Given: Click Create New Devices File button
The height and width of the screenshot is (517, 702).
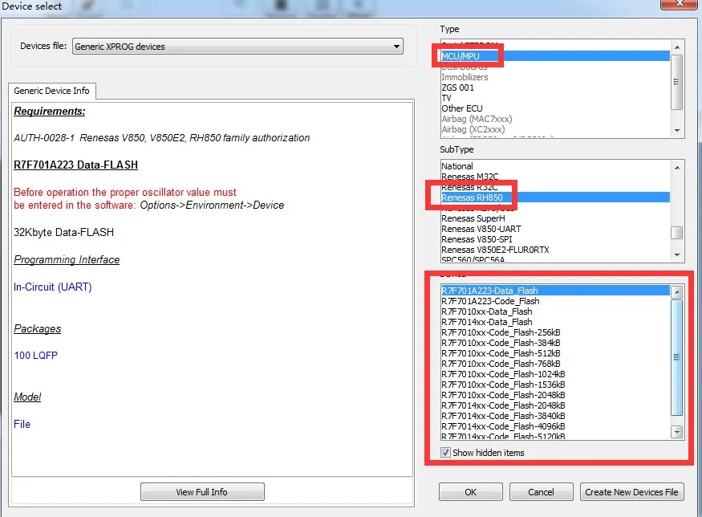Looking at the screenshot, I should (x=631, y=492).
